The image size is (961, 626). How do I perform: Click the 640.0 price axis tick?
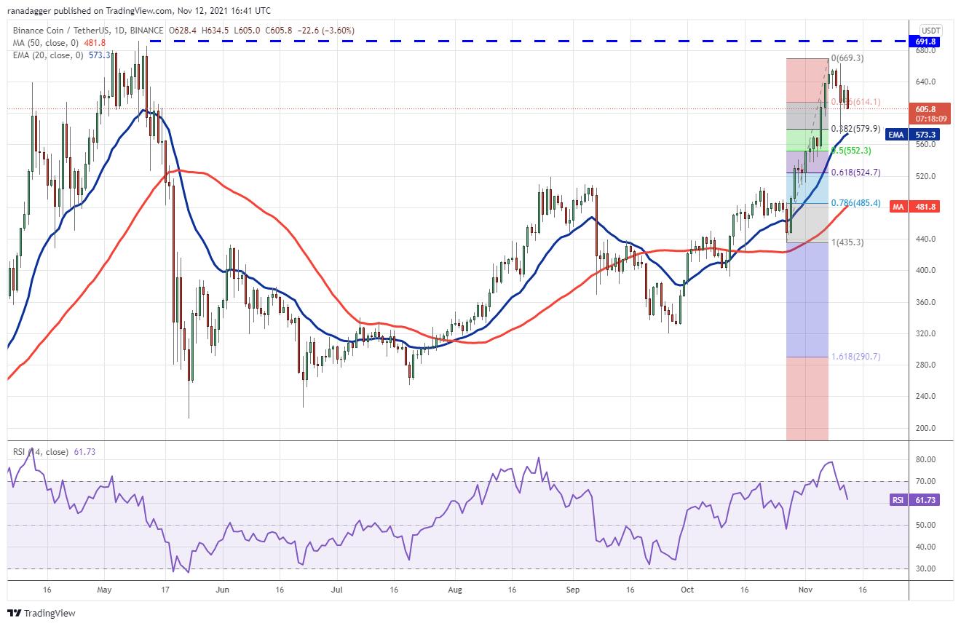coord(928,82)
